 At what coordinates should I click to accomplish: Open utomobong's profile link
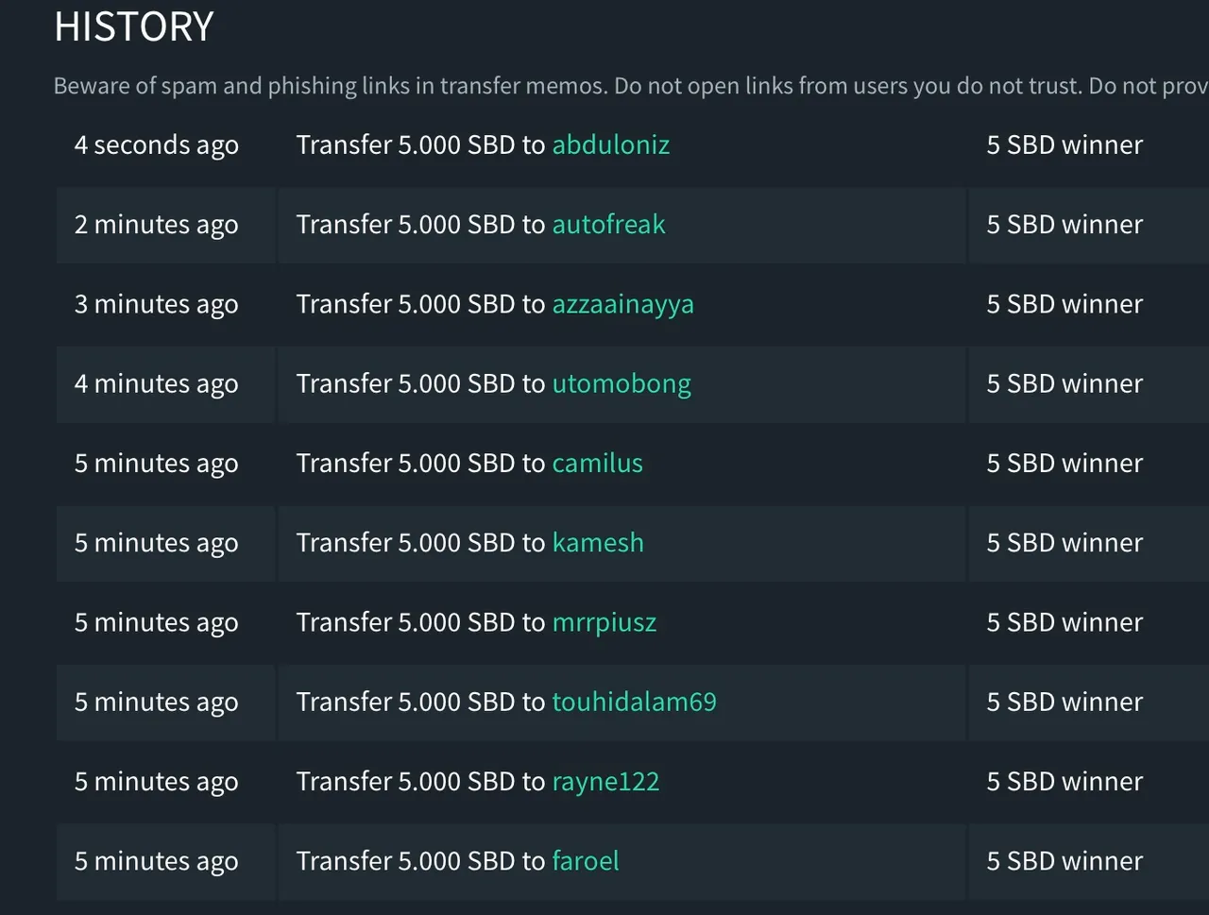click(622, 384)
